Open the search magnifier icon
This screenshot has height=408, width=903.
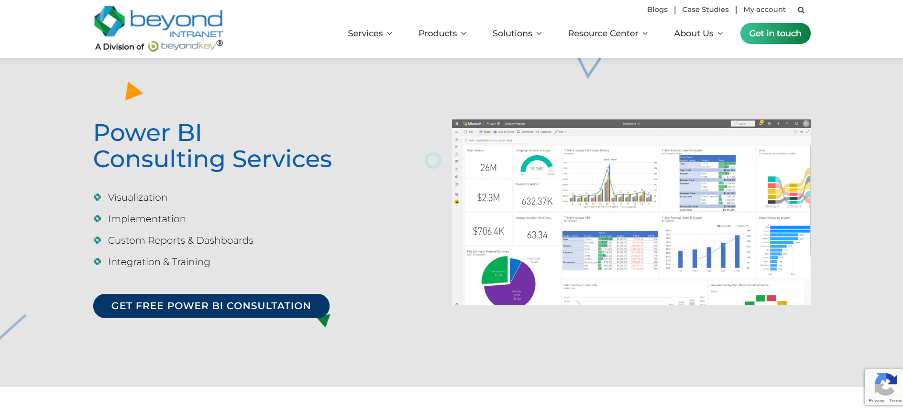point(801,10)
